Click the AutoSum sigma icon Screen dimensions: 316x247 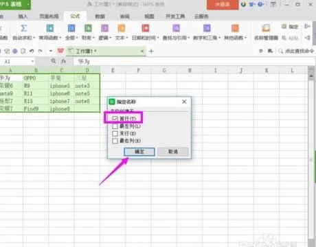coord(23,28)
